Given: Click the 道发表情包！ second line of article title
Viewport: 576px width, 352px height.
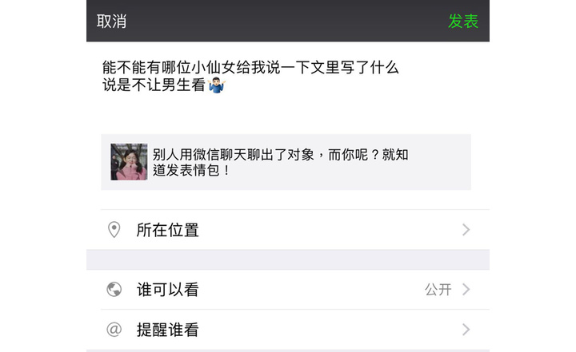Looking at the screenshot, I should pos(191,170).
